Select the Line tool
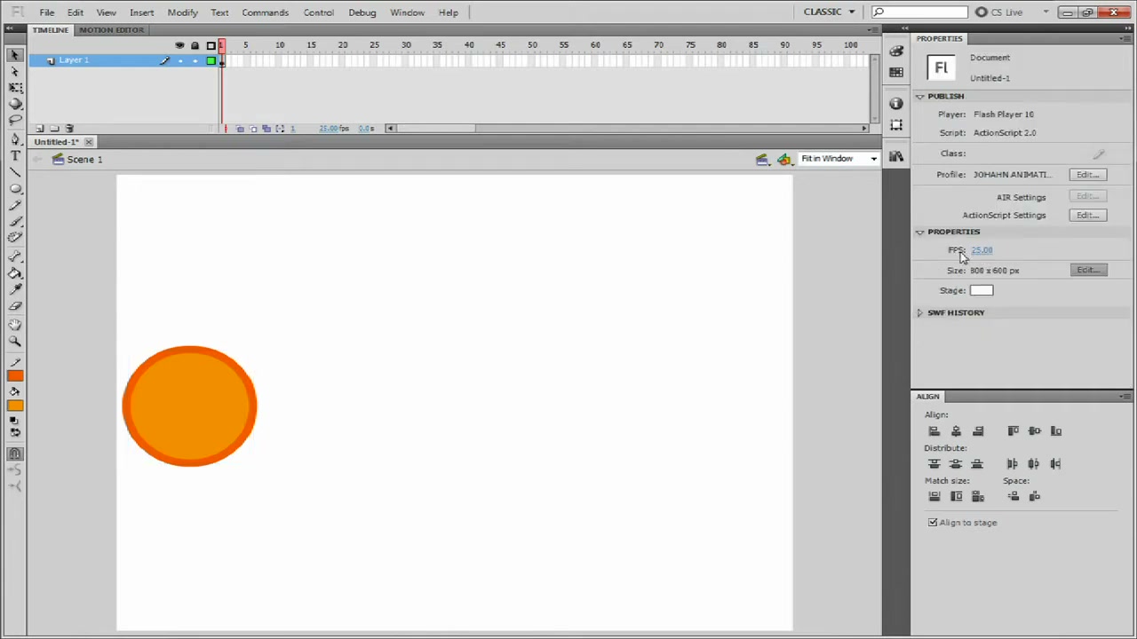The image size is (1137, 639). click(15, 172)
